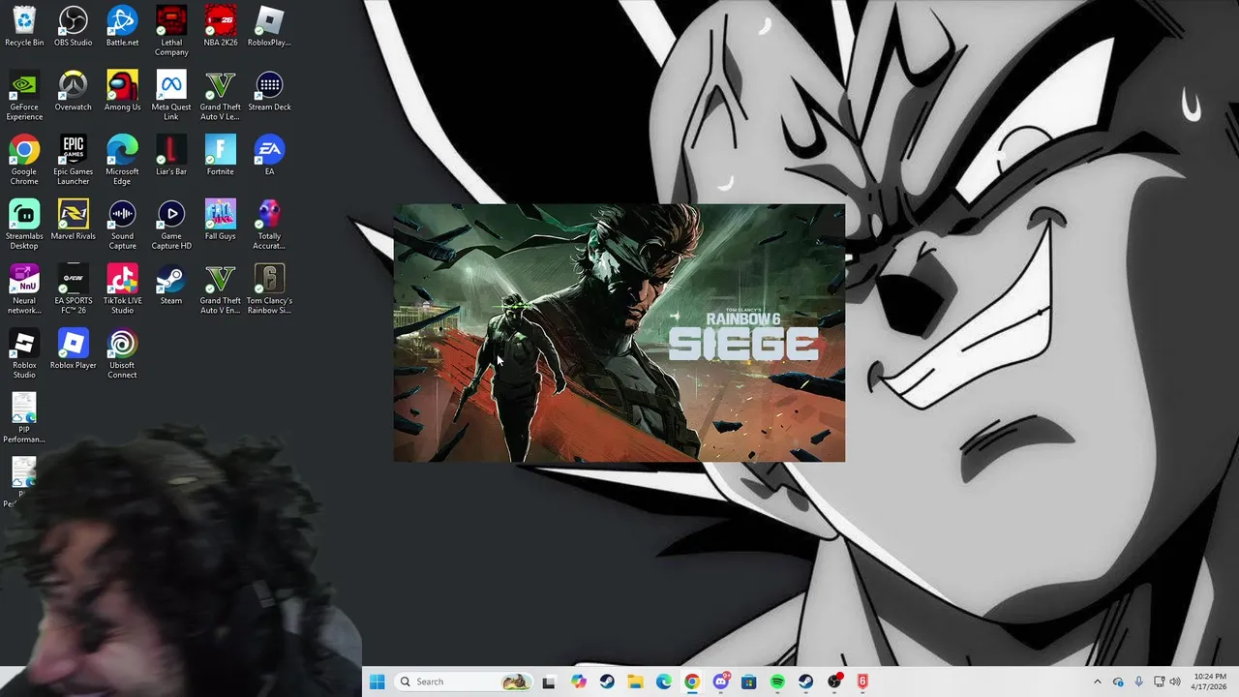Open Task View from the taskbar
Screen dimensions: 1239x697
pos(549,682)
